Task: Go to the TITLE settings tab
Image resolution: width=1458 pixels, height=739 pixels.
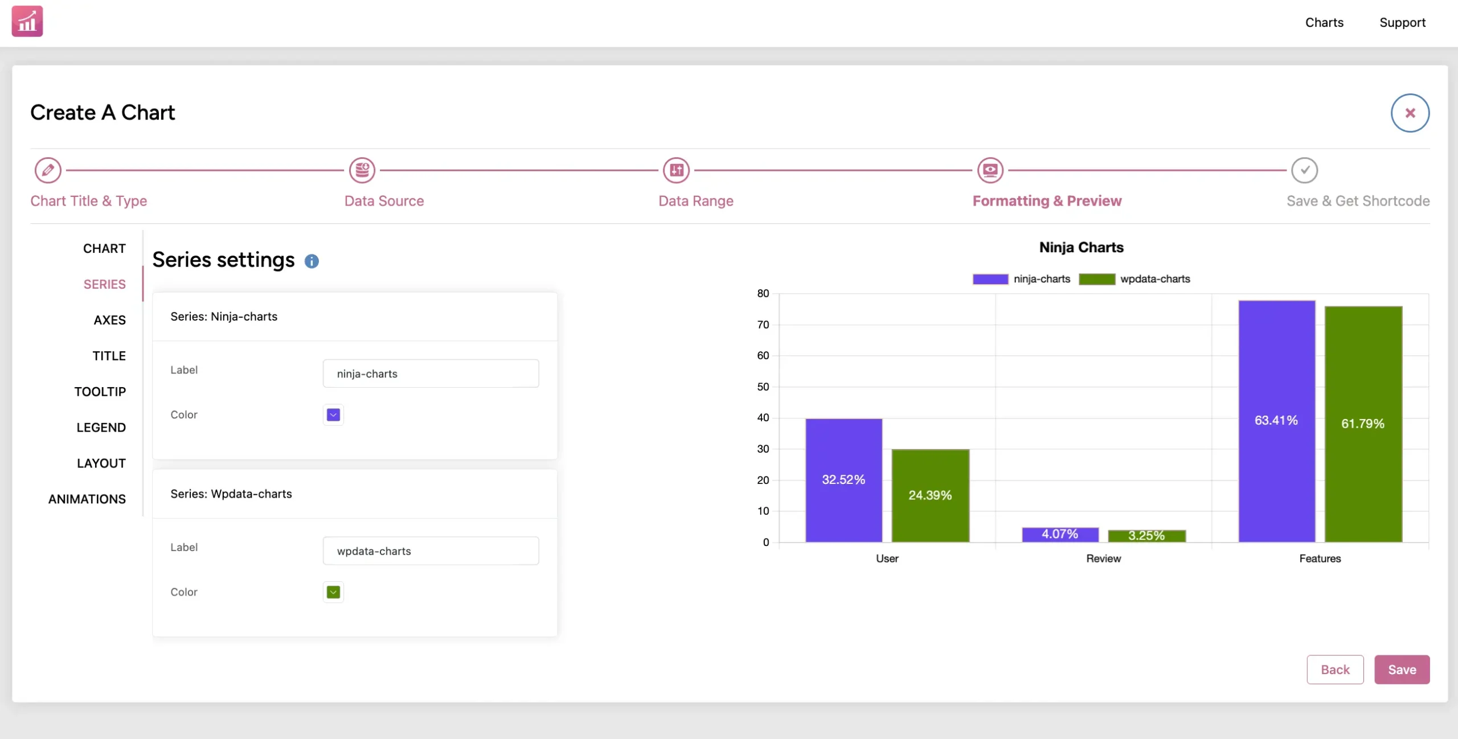Action: pos(109,356)
